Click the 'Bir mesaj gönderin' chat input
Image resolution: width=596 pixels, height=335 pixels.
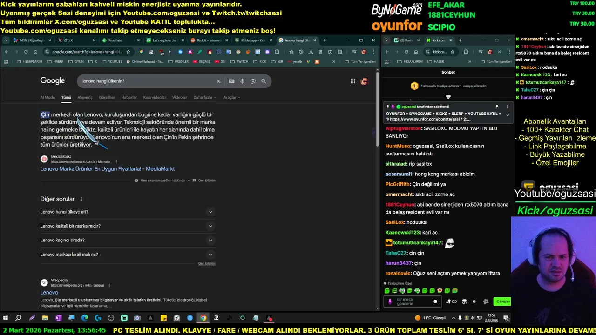(412, 301)
